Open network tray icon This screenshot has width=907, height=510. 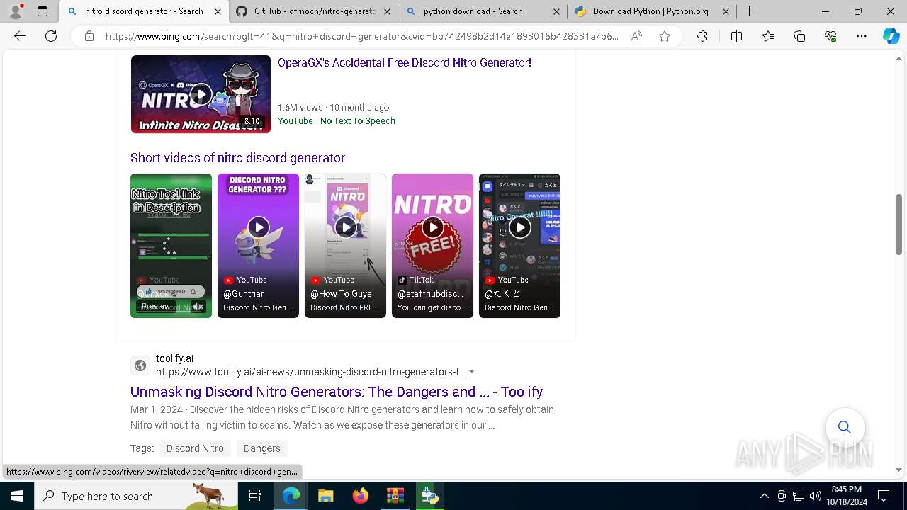click(799, 496)
